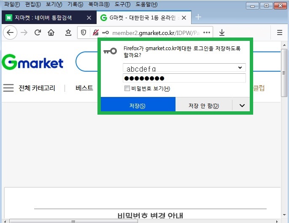Screen dimensions: 289x223
Task: Click the Gmarket logo
Action: coord(32,62)
